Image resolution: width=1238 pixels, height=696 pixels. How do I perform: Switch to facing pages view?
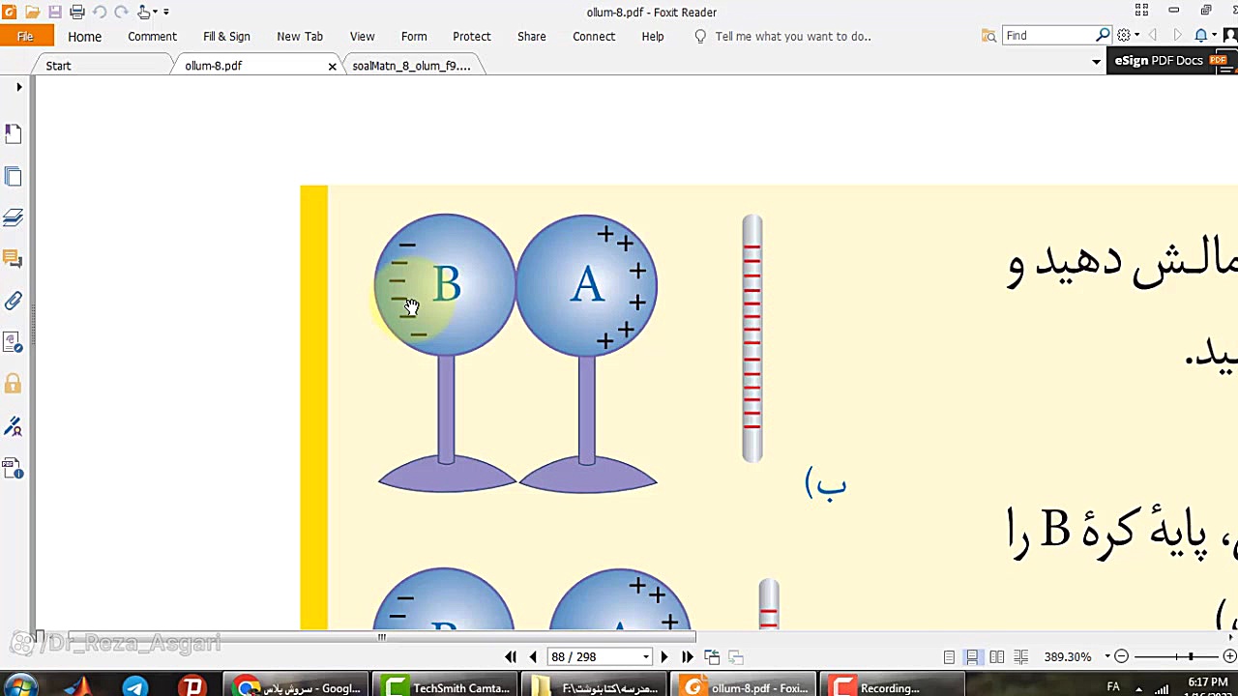click(x=996, y=657)
